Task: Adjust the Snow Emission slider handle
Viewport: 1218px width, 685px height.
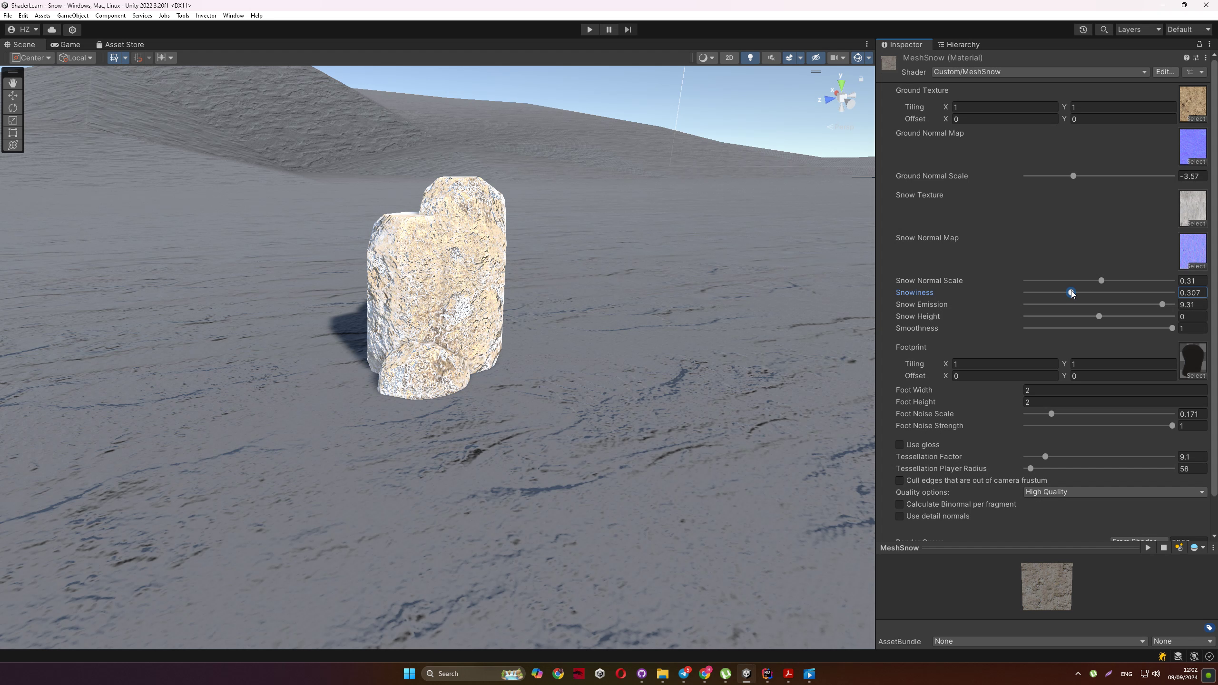Action: 1162,304
